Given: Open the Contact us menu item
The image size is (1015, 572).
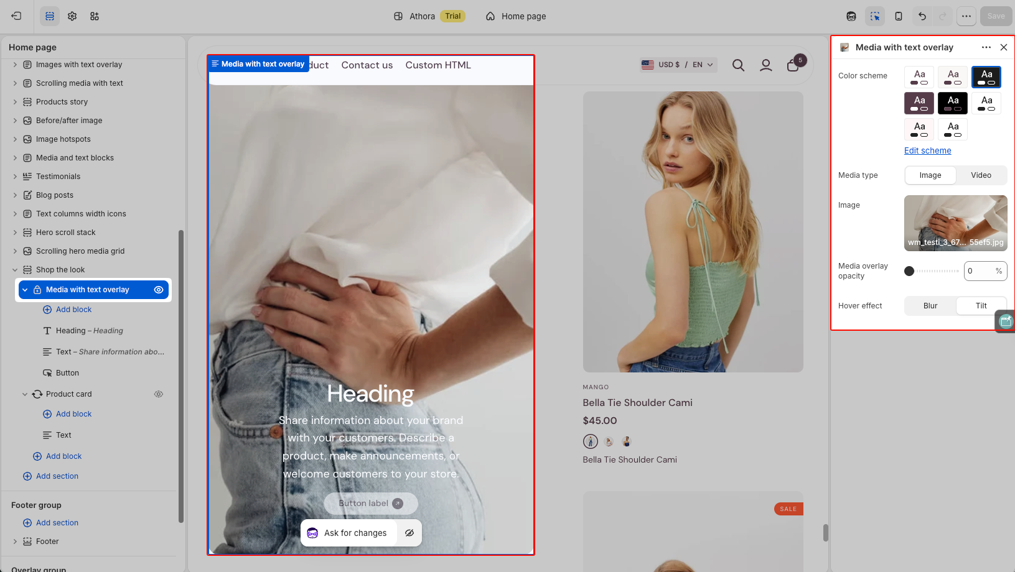Looking at the screenshot, I should 367,65.
